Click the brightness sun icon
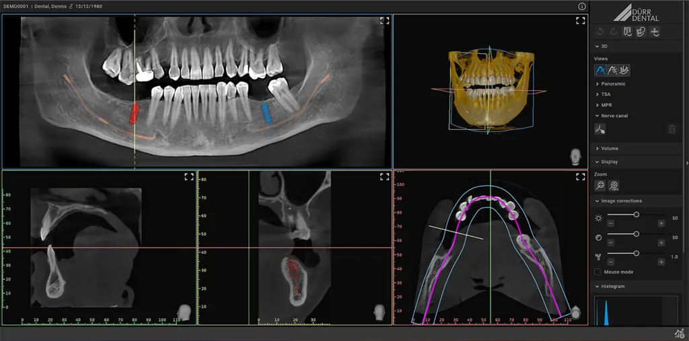The height and width of the screenshot is (341, 689). coord(598,219)
